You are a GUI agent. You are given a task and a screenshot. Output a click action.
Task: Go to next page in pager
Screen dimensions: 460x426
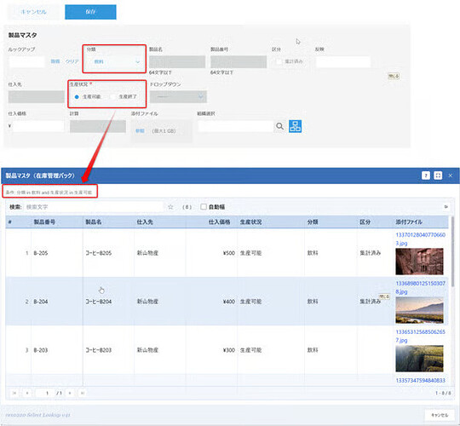point(70,393)
